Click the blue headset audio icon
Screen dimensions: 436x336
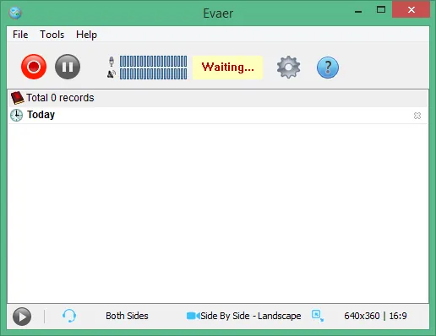[69, 316]
